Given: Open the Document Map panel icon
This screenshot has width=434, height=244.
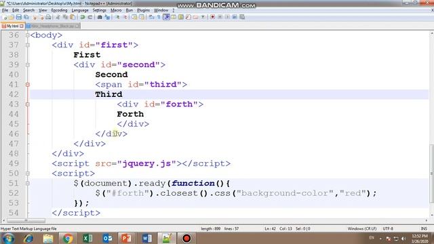Looking at the screenshot, I should 181,17.
